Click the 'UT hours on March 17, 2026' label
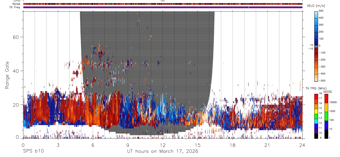Screen dimensions: 340x157 [x=163, y=151]
